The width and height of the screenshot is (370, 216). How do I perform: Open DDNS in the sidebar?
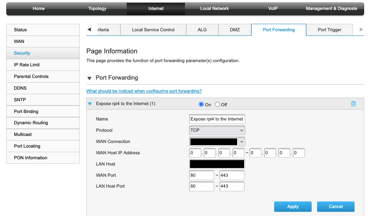43,88
